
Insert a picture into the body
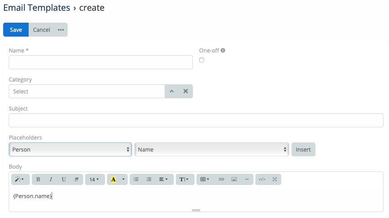234,179
